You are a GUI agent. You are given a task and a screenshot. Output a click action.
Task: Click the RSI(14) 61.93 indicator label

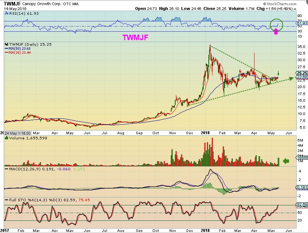[24, 14]
